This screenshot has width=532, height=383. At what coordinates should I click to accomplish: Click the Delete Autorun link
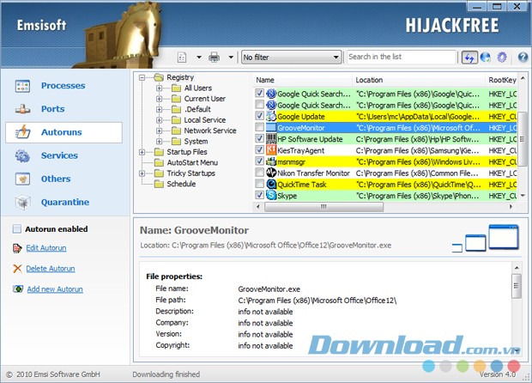tap(51, 269)
